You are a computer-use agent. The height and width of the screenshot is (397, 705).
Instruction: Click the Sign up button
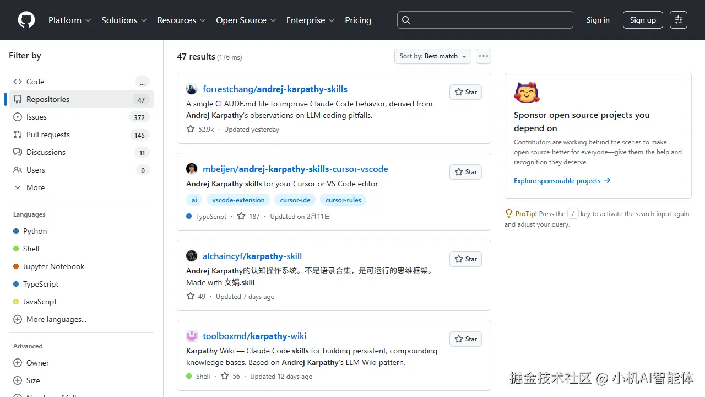(x=643, y=20)
